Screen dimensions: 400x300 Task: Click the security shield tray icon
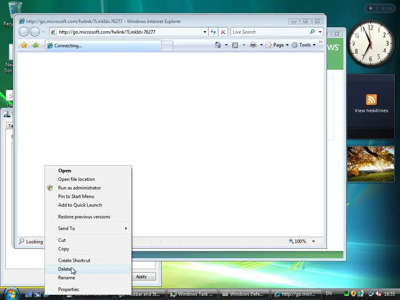353,294
